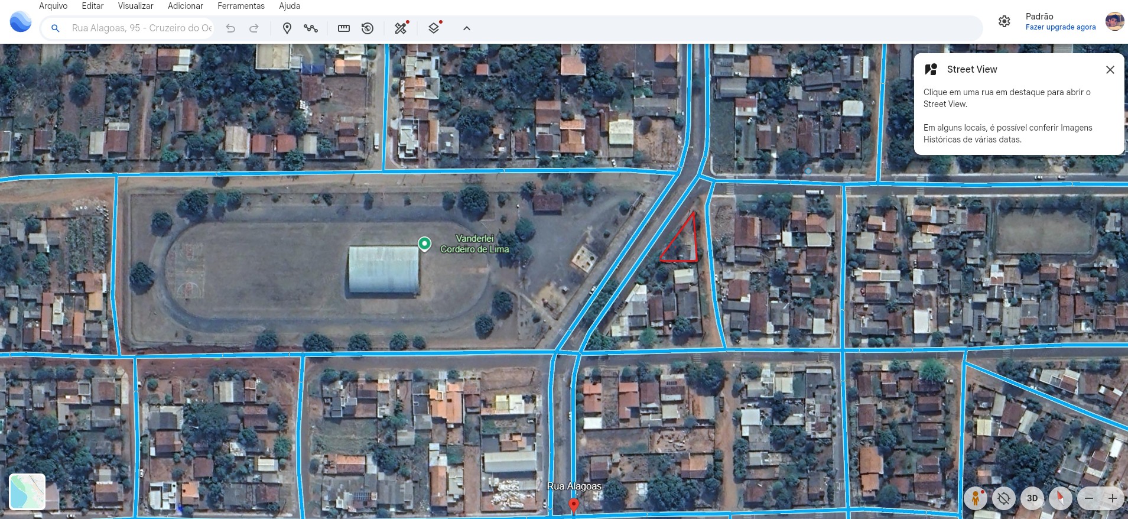Image resolution: width=1128 pixels, height=519 pixels.
Task: Open the Arquivo menu
Action: click(53, 6)
